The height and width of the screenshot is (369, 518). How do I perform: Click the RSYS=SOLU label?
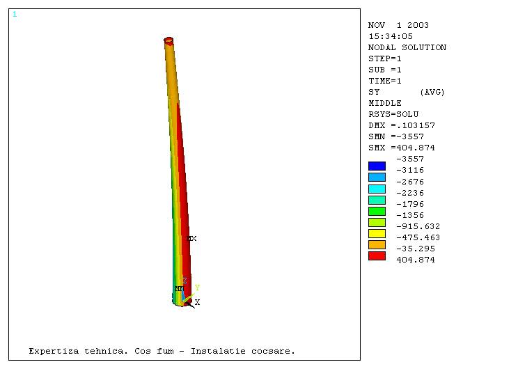pos(393,114)
